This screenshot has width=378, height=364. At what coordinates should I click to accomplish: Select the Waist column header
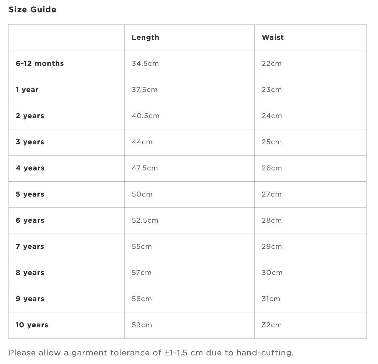coord(273,37)
